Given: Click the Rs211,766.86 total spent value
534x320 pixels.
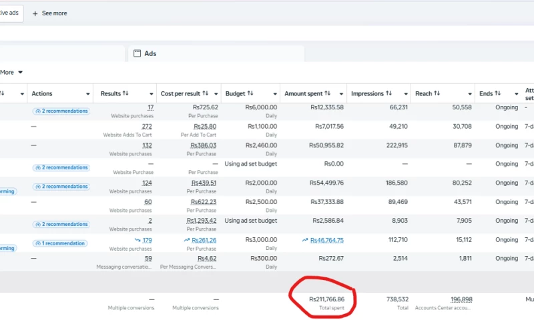Looking at the screenshot, I should (x=327, y=299).
